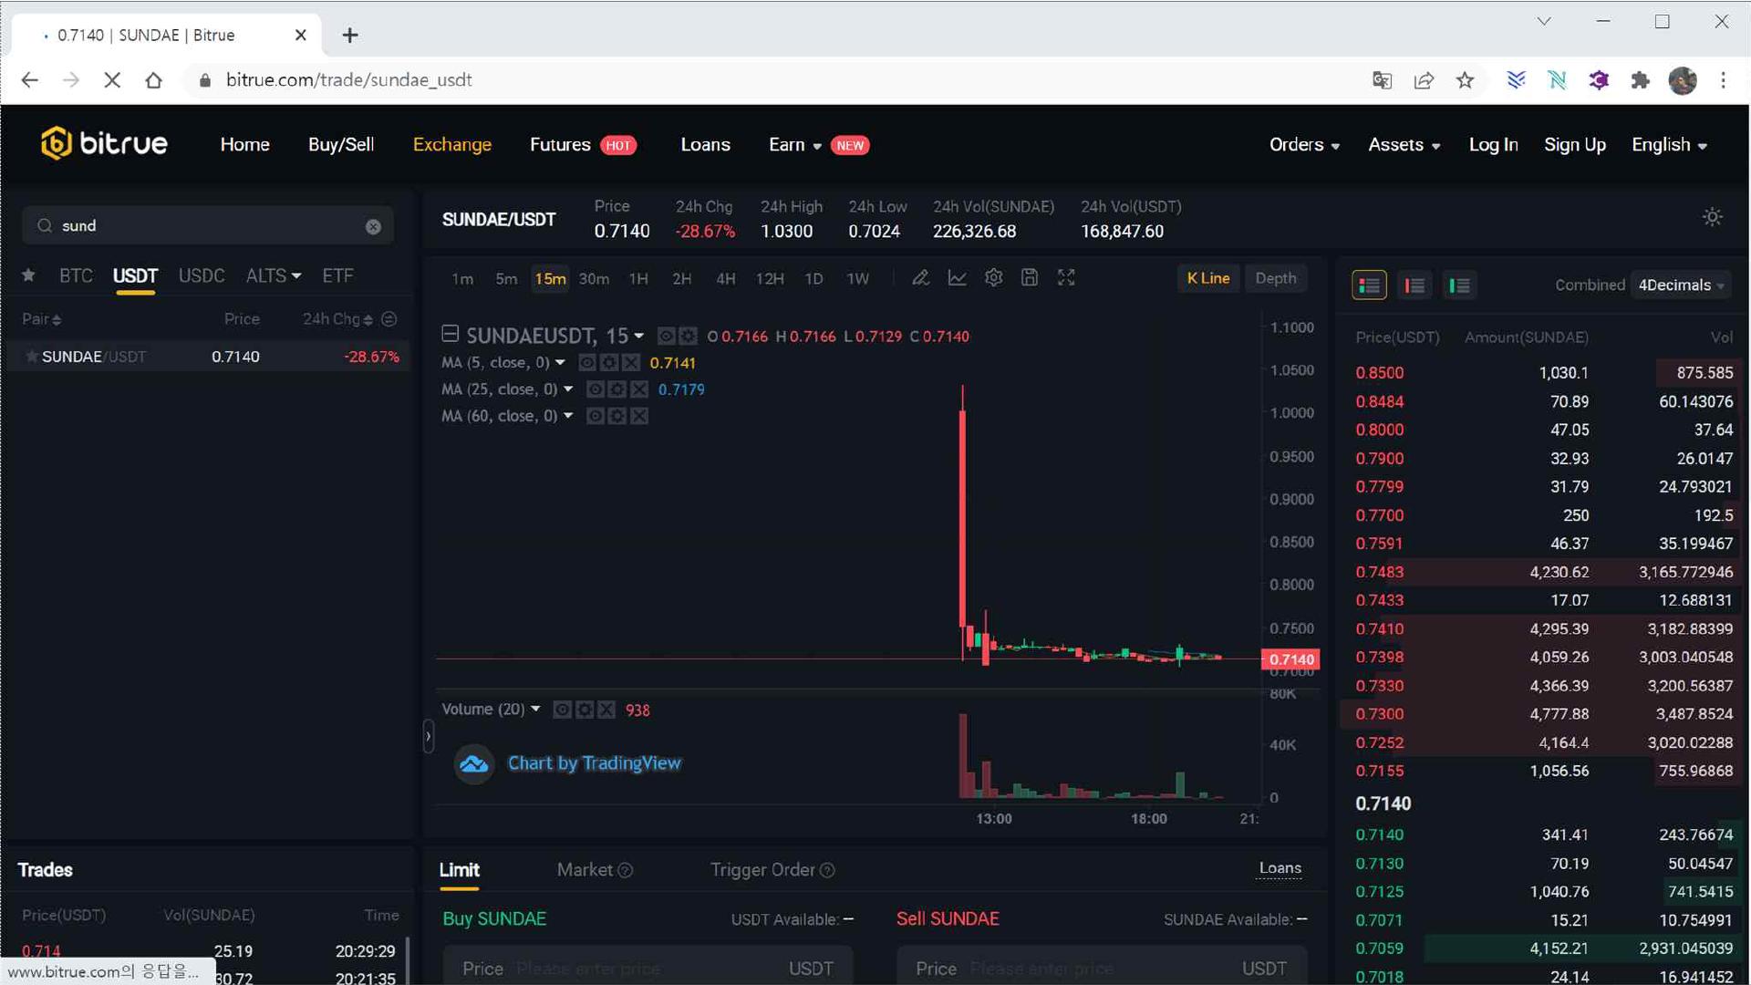Favorite the SUNDAE/USDT pair star
The width and height of the screenshot is (1751, 985).
point(32,356)
